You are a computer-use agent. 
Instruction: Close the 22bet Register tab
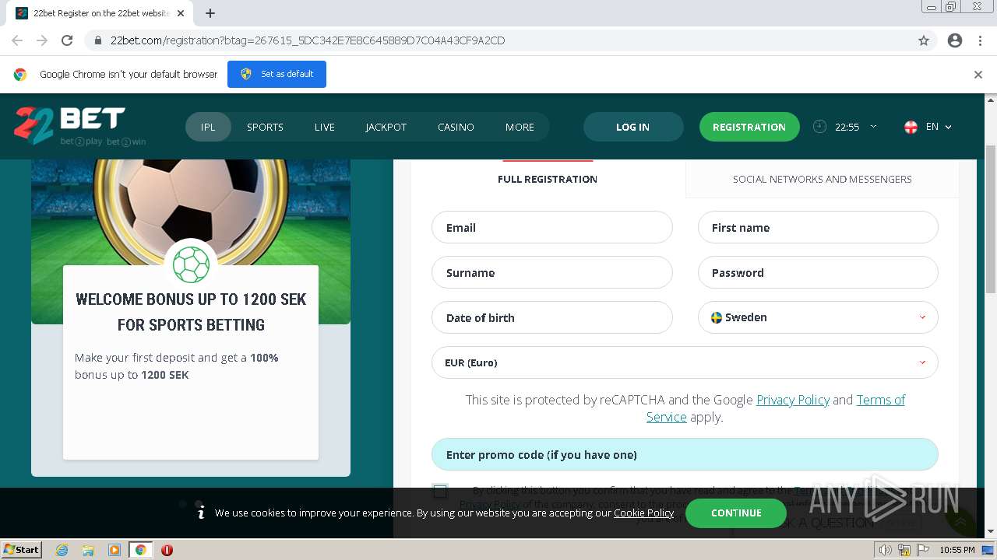click(x=181, y=13)
